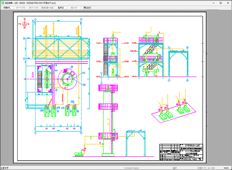Click the green application icon in title bar

click(x=3, y=2)
